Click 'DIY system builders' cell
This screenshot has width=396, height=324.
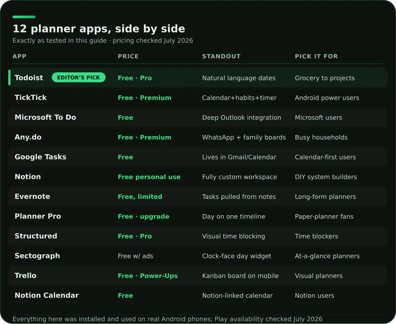pyautogui.click(x=326, y=177)
